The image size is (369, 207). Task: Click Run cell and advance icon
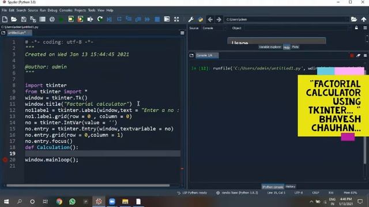point(80,19)
